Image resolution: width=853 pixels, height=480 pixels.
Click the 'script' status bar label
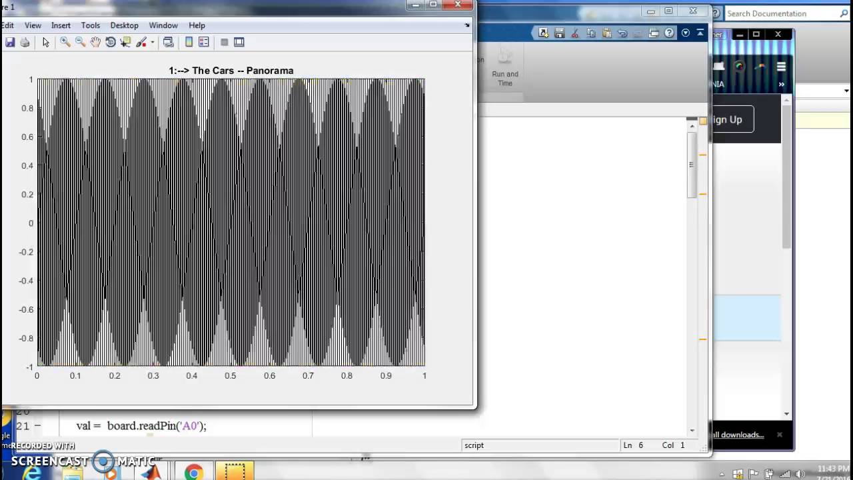tap(474, 445)
